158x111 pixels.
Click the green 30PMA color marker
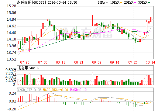(x=149, y=2)
